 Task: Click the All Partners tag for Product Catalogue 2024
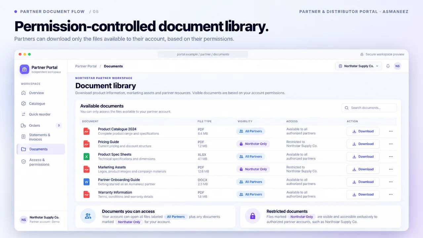[x=251, y=131]
